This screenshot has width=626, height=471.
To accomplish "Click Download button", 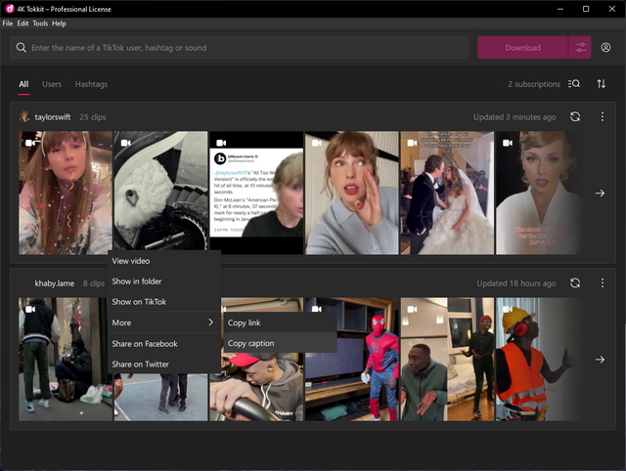I will (522, 48).
